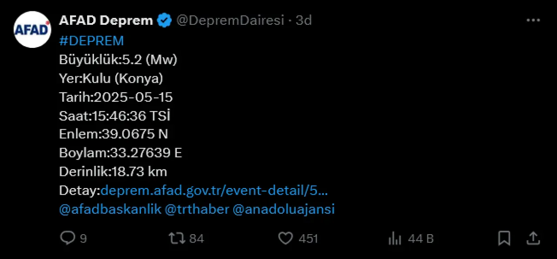Click the 84 retweet count
Screen dimensions: 557x259
[197, 239]
